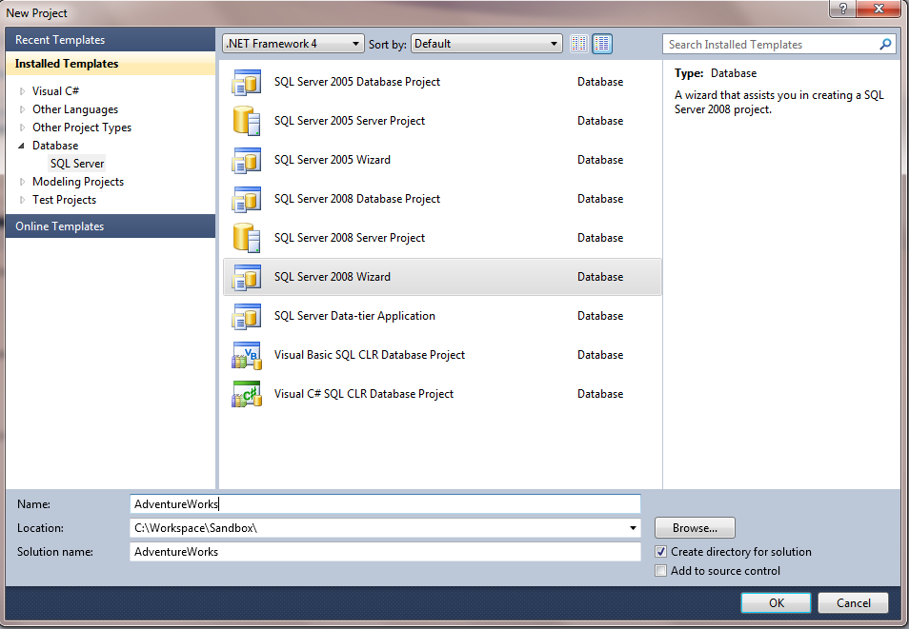The image size is (909, 629).
Task: Click 'SQL Server 2005 Wizard' text
Action: 333,159
